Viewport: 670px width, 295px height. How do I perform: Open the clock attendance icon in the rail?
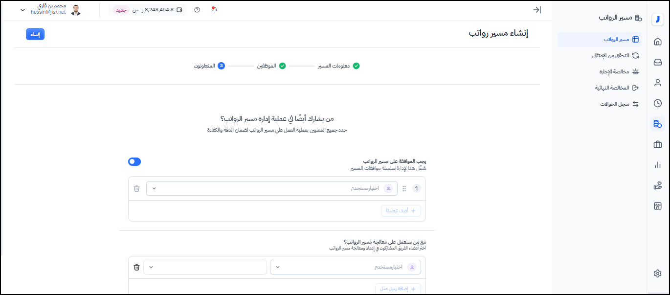(658, 103)
